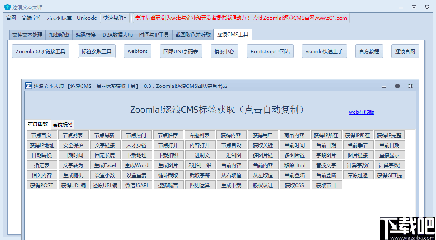The width and height of the screenshot is (436, 240).
Task: Open the 官方教程 button
Action: (x=369, y=51)
